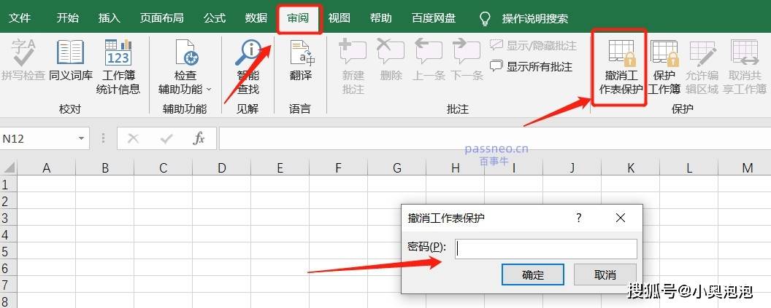Click 显示所有批注 show all comments
The height and width of the screenshot is (308, 771).
[532, 66]
